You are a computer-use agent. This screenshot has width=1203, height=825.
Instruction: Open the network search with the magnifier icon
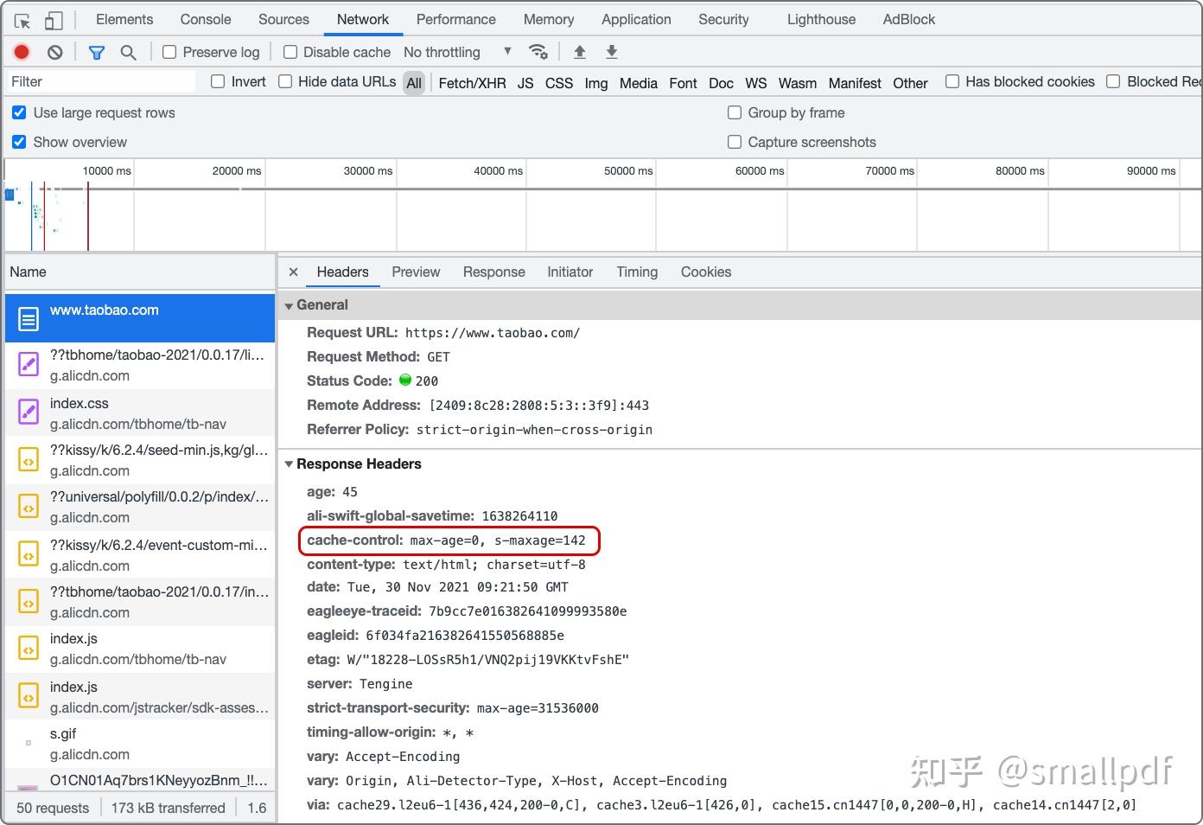128,52
